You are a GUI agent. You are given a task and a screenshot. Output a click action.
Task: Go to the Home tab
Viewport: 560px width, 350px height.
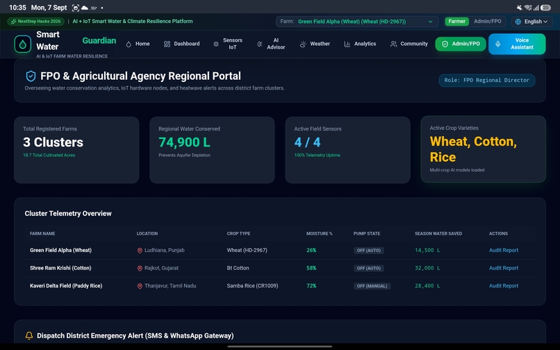138,44
